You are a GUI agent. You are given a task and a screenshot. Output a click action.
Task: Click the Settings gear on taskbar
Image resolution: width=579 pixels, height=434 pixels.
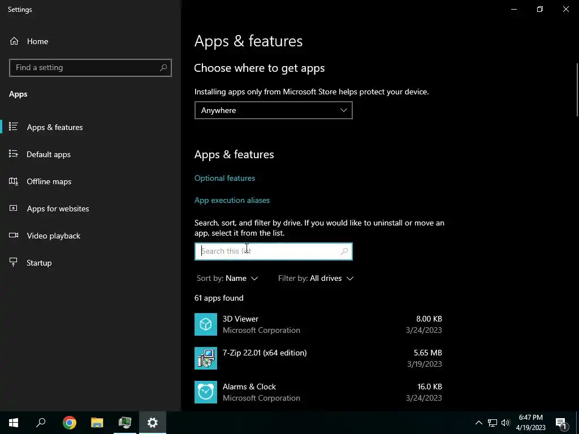(153, 423)
